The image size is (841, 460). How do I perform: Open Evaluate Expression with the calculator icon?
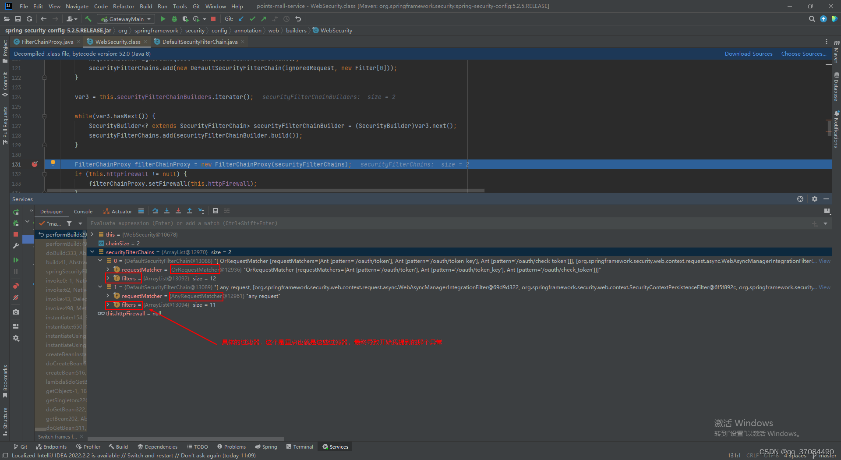pyautogui.click(x=216, y=211)
